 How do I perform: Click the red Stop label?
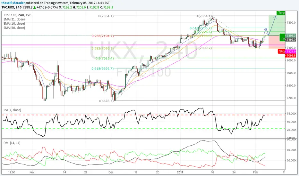(x=281, y=51)
